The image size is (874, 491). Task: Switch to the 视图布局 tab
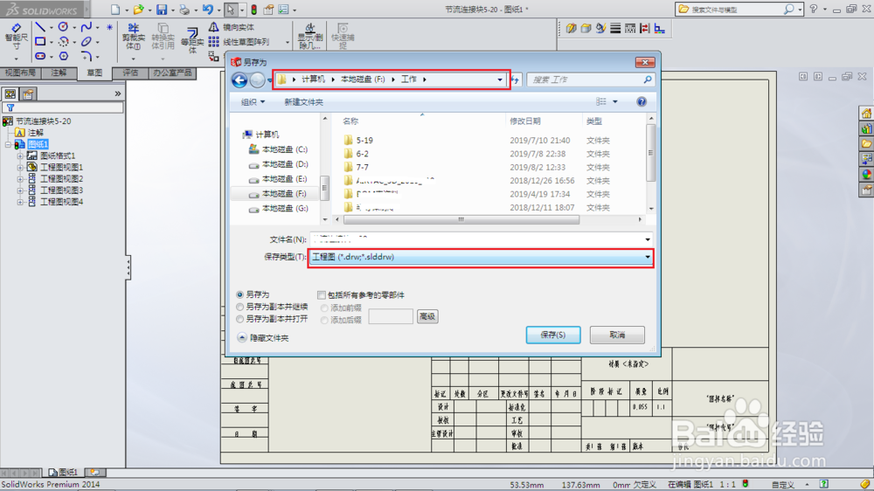20,73
